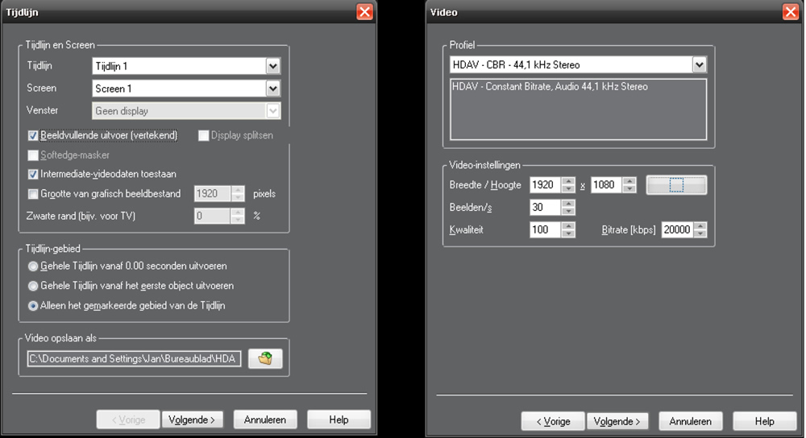This screenshot has height=438, width=806.
Task: Toggle Beeldvullende uitvoer (vertekend) checkbox
Action: coord(33,135)
